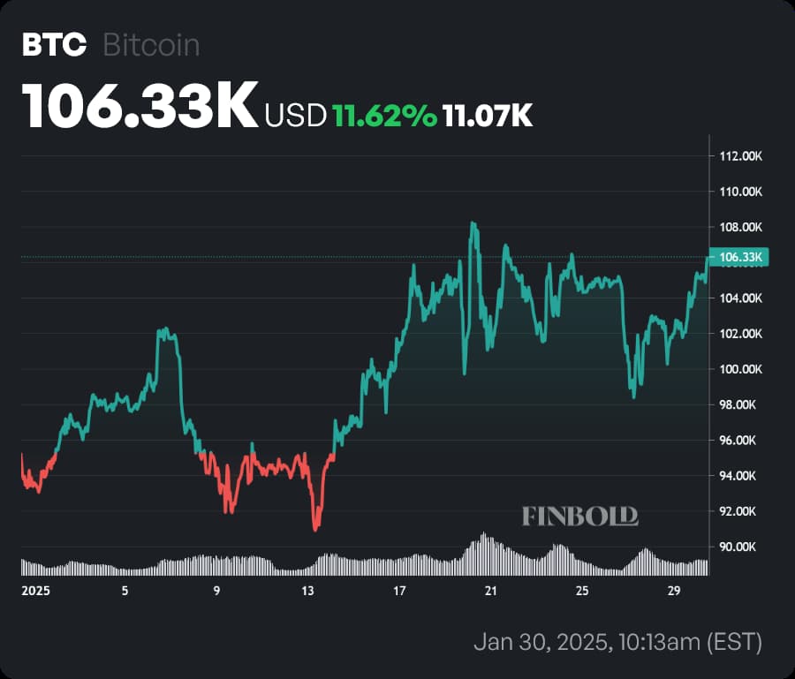Click the green 11.62% change figure
The height and width of the screenshot is (679, 795).
[384, 115]
